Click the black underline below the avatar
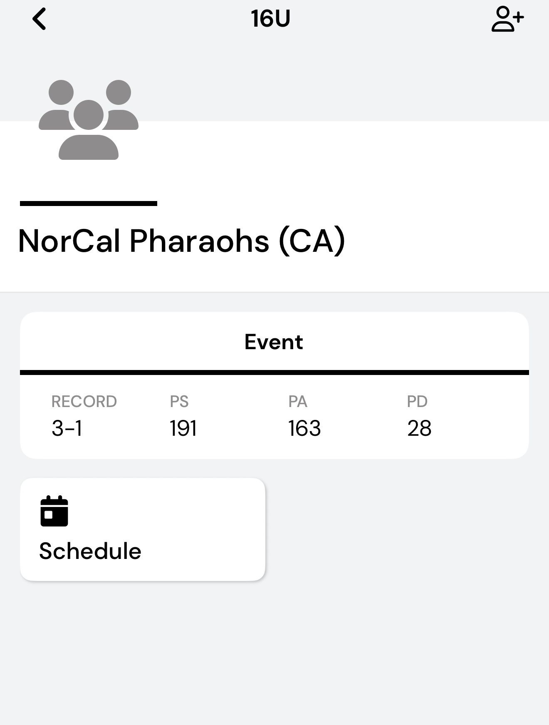Image resolution: width=549 pixels, height=725 pixels. (89, 204)
